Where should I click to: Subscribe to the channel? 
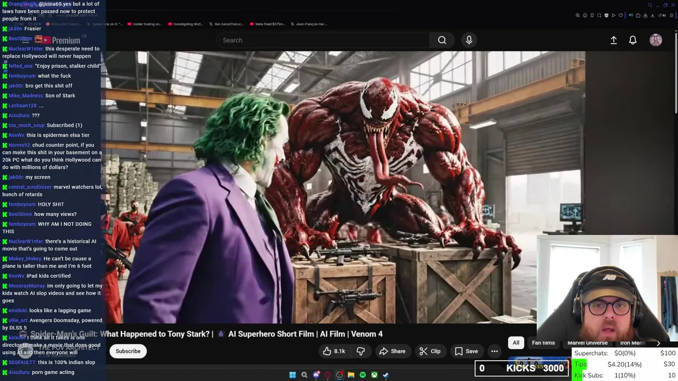click(128, 351)
